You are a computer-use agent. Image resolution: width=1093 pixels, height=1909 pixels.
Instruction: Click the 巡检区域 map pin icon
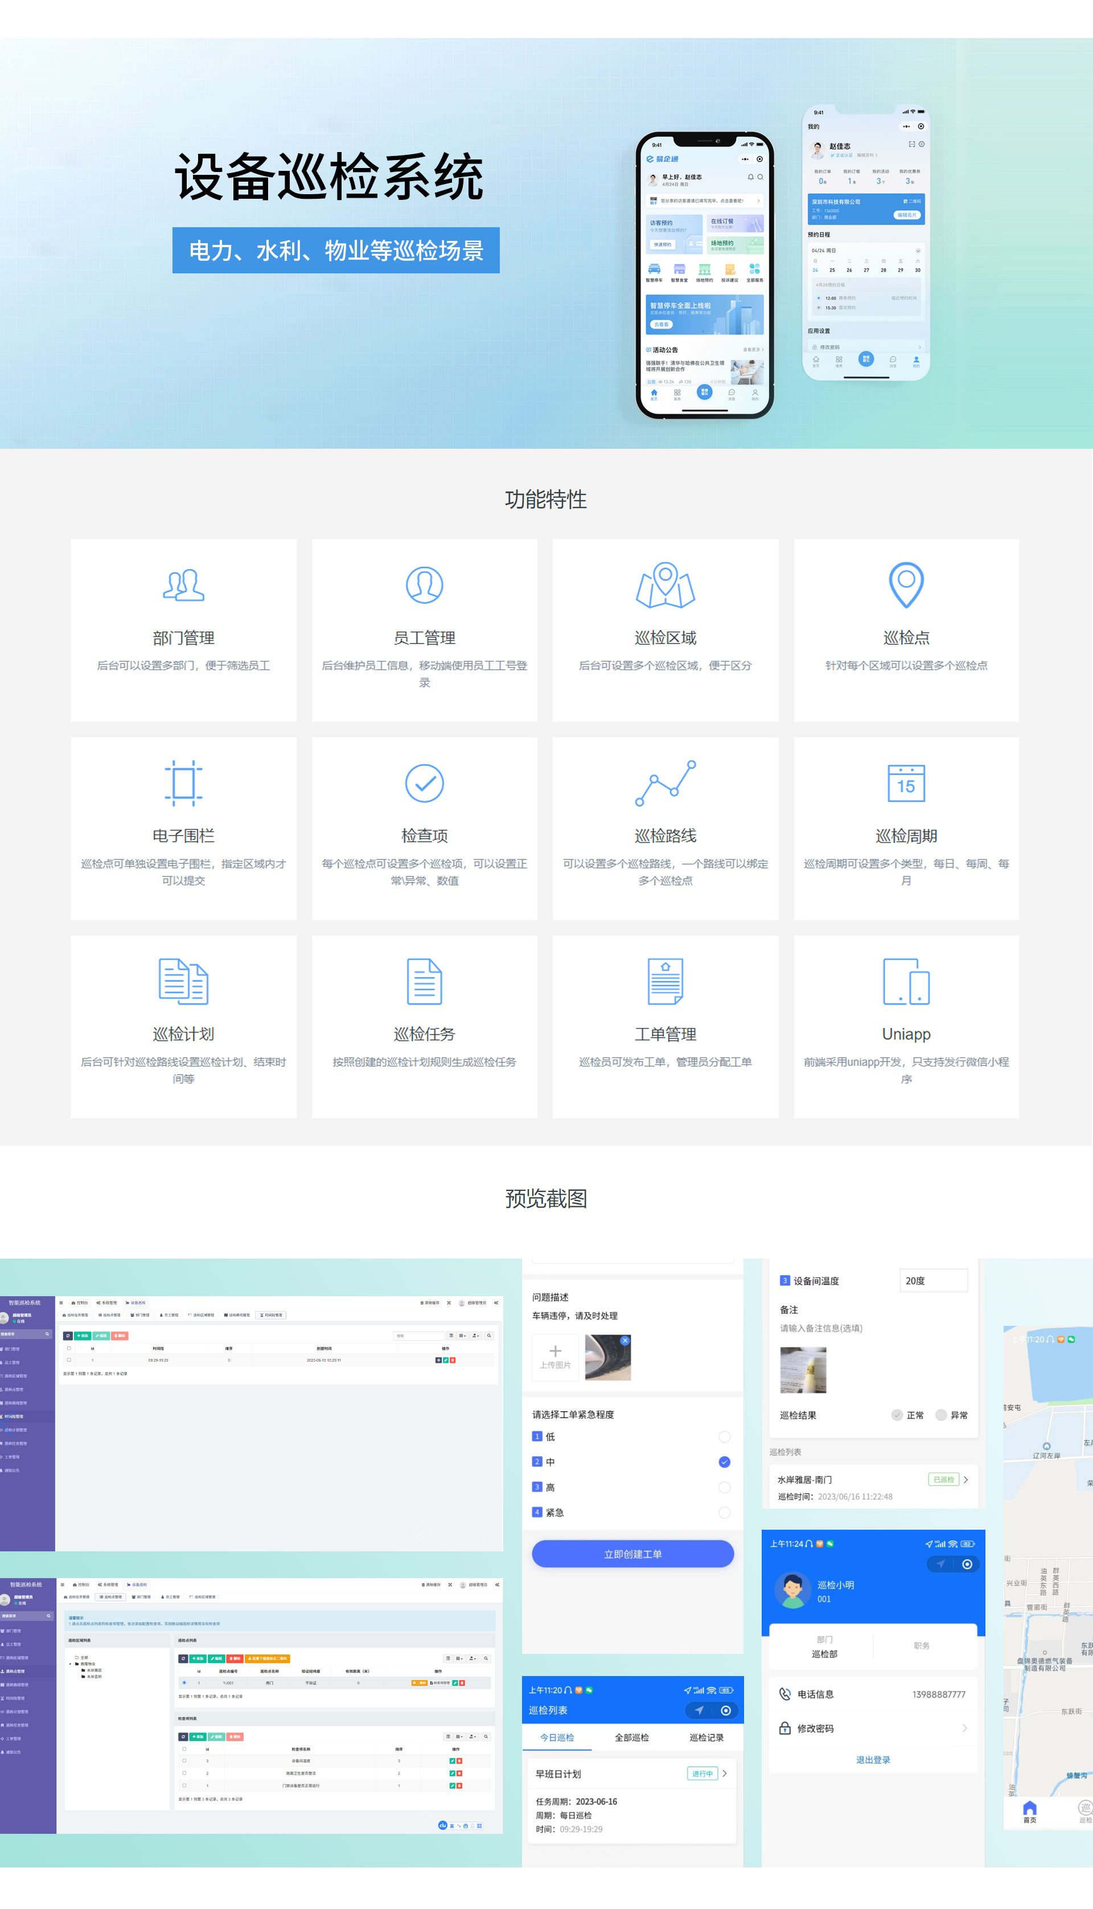(665, 585)
